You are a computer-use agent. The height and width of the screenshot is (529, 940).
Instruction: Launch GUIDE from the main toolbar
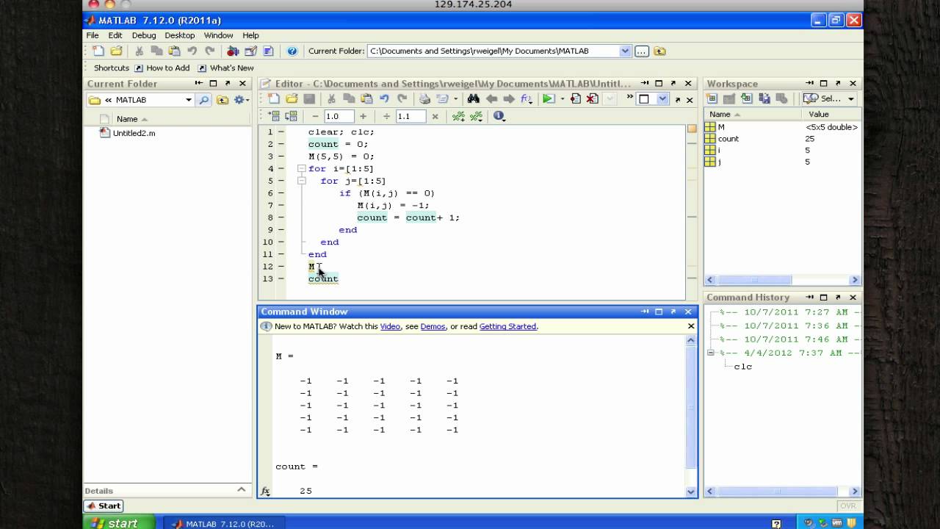tap(250, 51)
